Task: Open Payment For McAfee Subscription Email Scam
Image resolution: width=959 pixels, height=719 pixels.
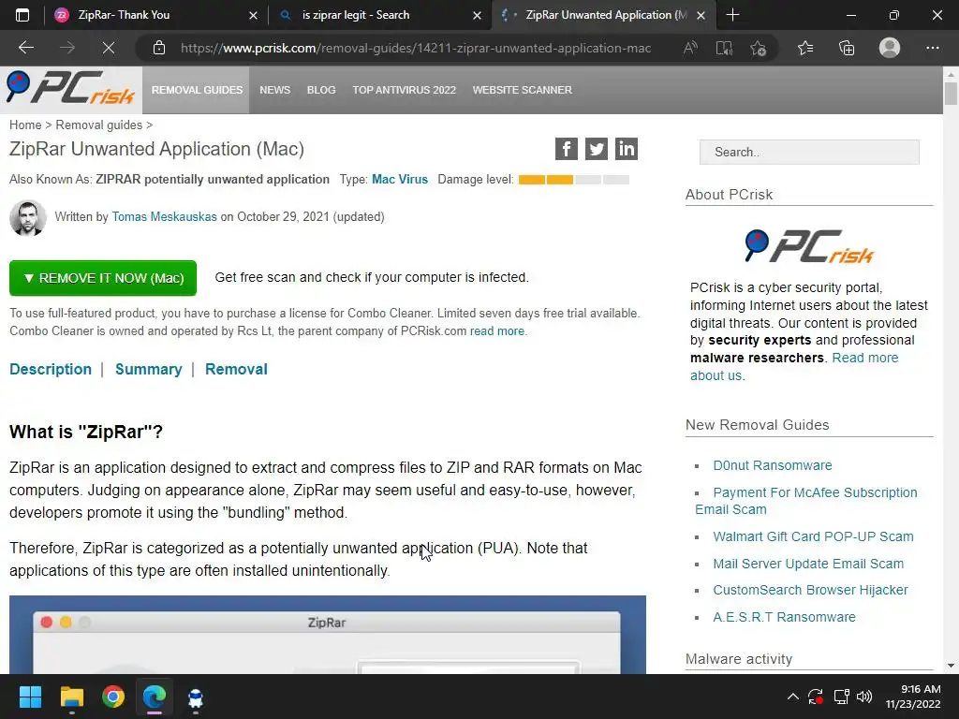Action: [x=806, y=501]
